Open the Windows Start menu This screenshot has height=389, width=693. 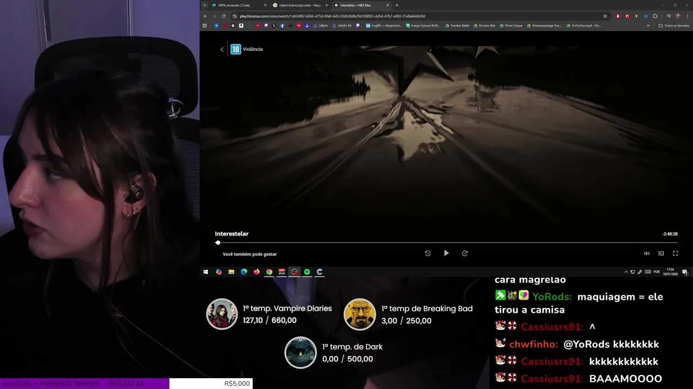point(206,272)
